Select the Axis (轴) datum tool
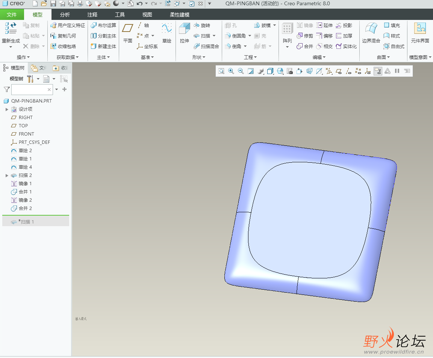The image size is (433, 358). coord(143,26)
